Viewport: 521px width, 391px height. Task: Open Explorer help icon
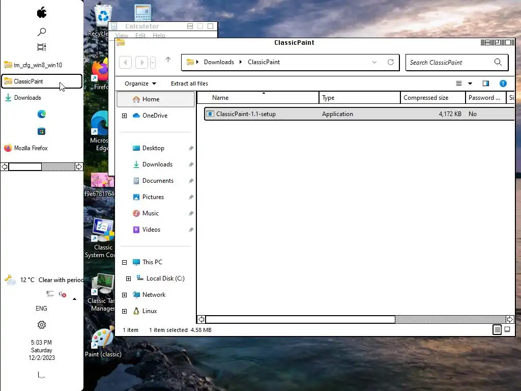point(503,83)
